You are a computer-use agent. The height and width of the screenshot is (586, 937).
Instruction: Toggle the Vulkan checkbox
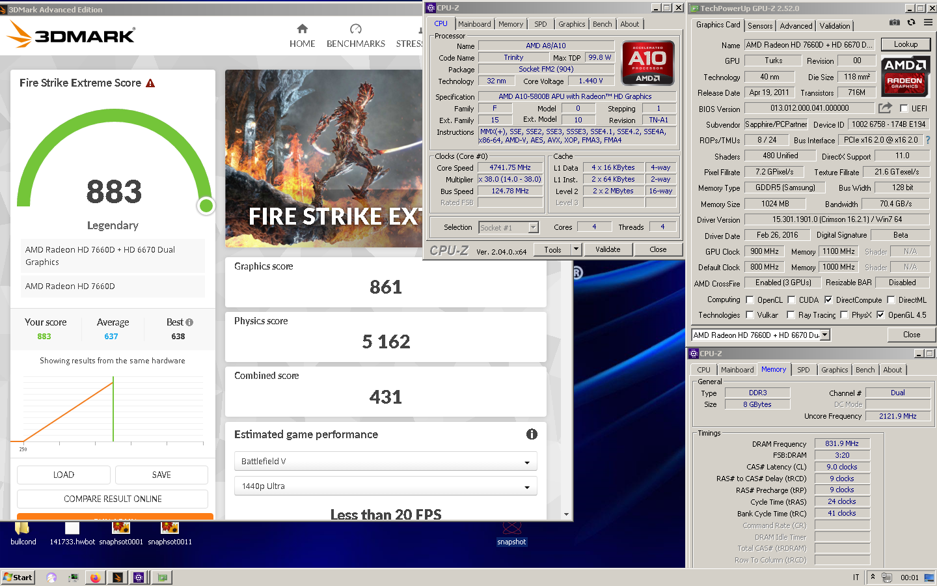tap(750, 315)
